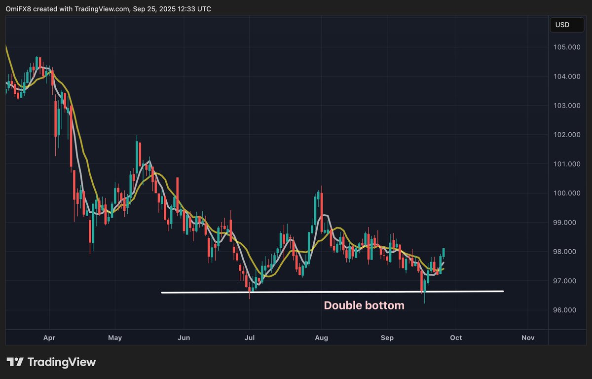Click the Jun label on time axis
Image resolution: width=592 pixels, height=379 pixels.
click(x=184, y=338)
